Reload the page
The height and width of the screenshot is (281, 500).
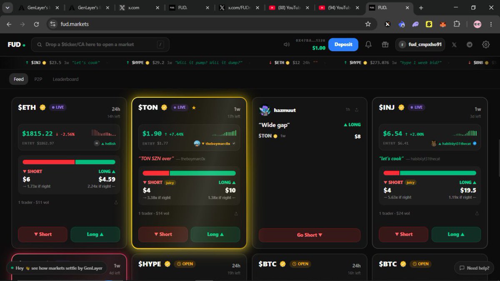[36, 24]
